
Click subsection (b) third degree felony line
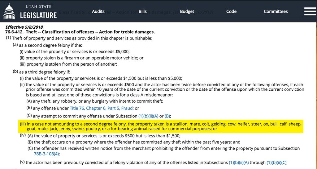[x=41, y=72]
